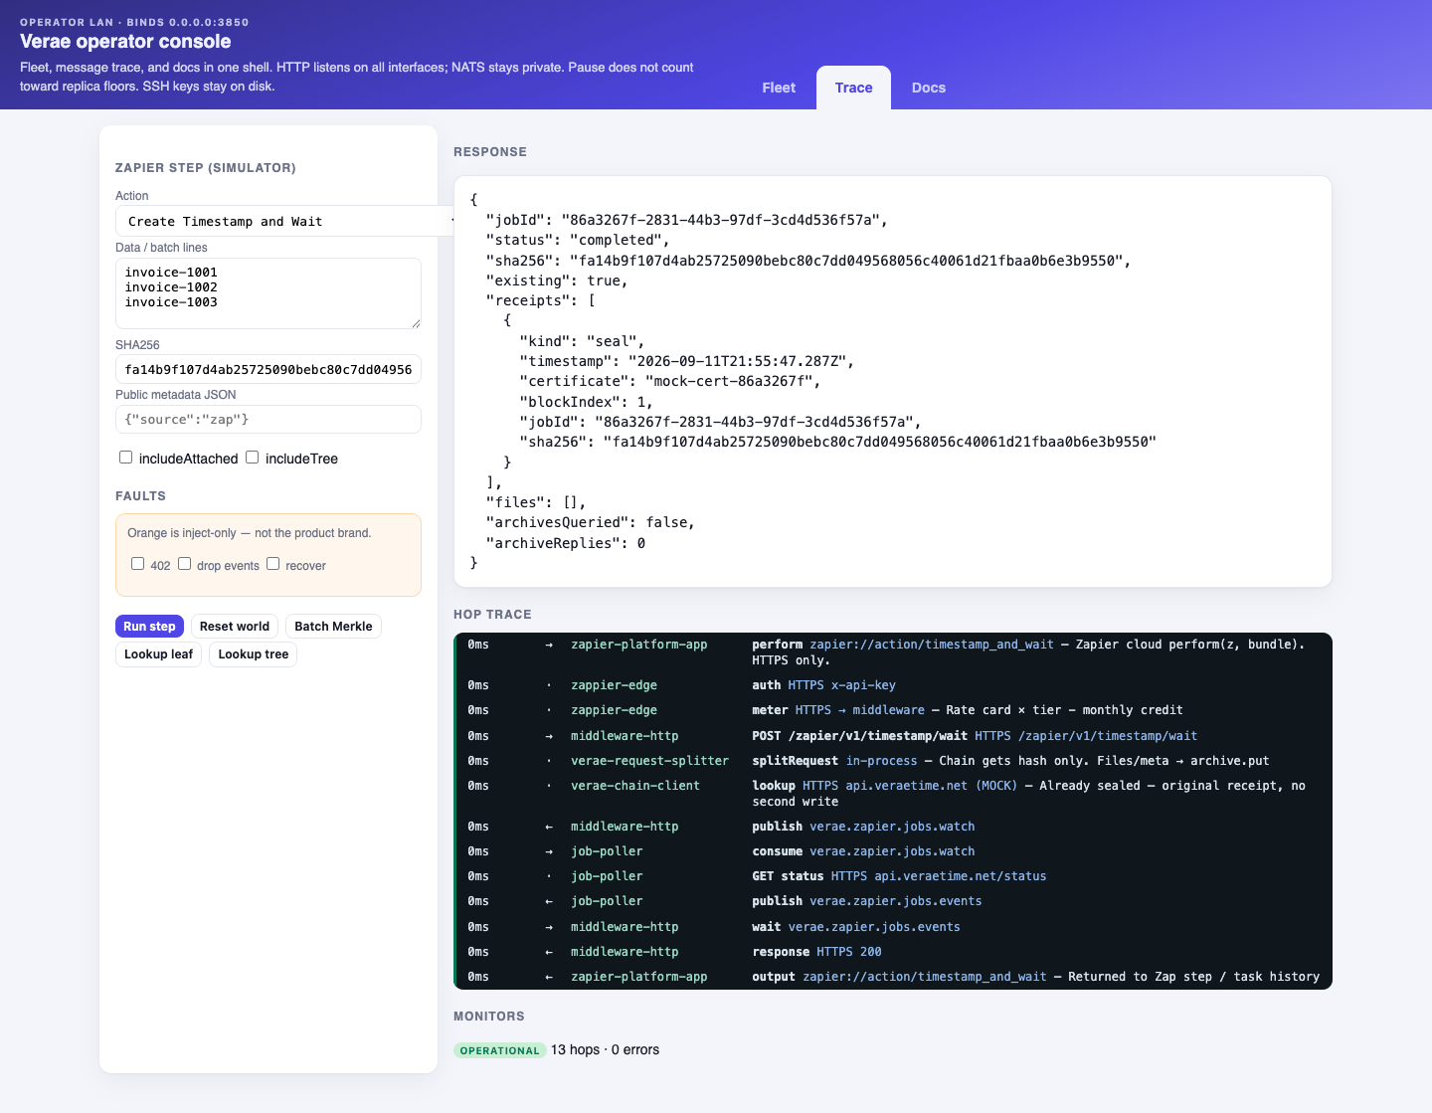The image size is (1432, 1113).
Task: Click the 13 hops · 0 errors summary
Action: pyautogui.click(x=605, y=1049)
